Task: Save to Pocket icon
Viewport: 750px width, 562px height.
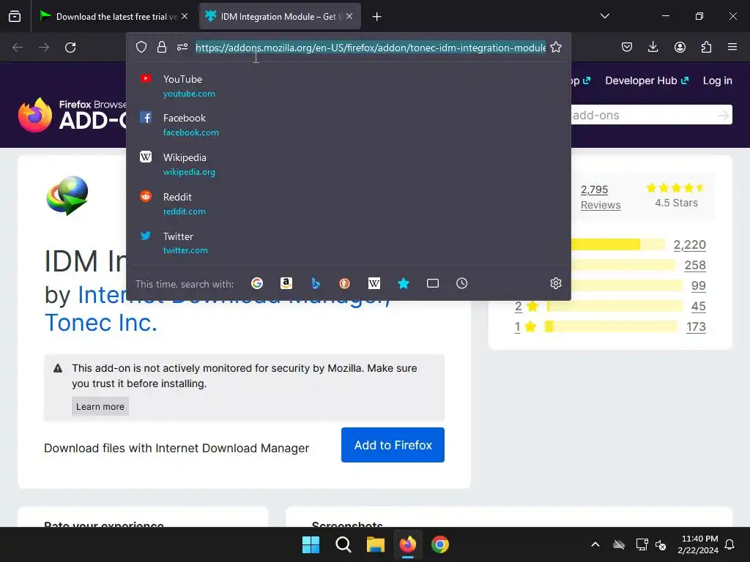Action: [627, 47]
